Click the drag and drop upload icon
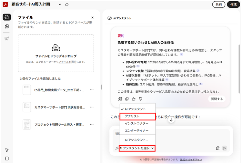 click(x=56, y=47)
